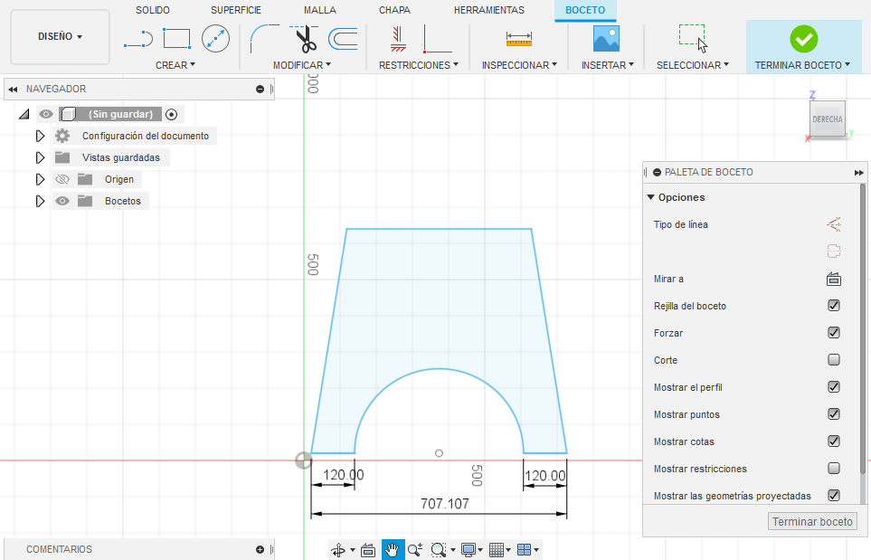Open viewports layout icon
The width and height of the screenshot is (871, 560).
tap(524, 550)
